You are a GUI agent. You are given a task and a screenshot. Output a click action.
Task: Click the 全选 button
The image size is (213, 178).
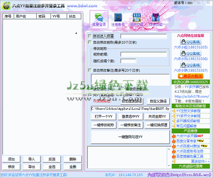(52, 167)
